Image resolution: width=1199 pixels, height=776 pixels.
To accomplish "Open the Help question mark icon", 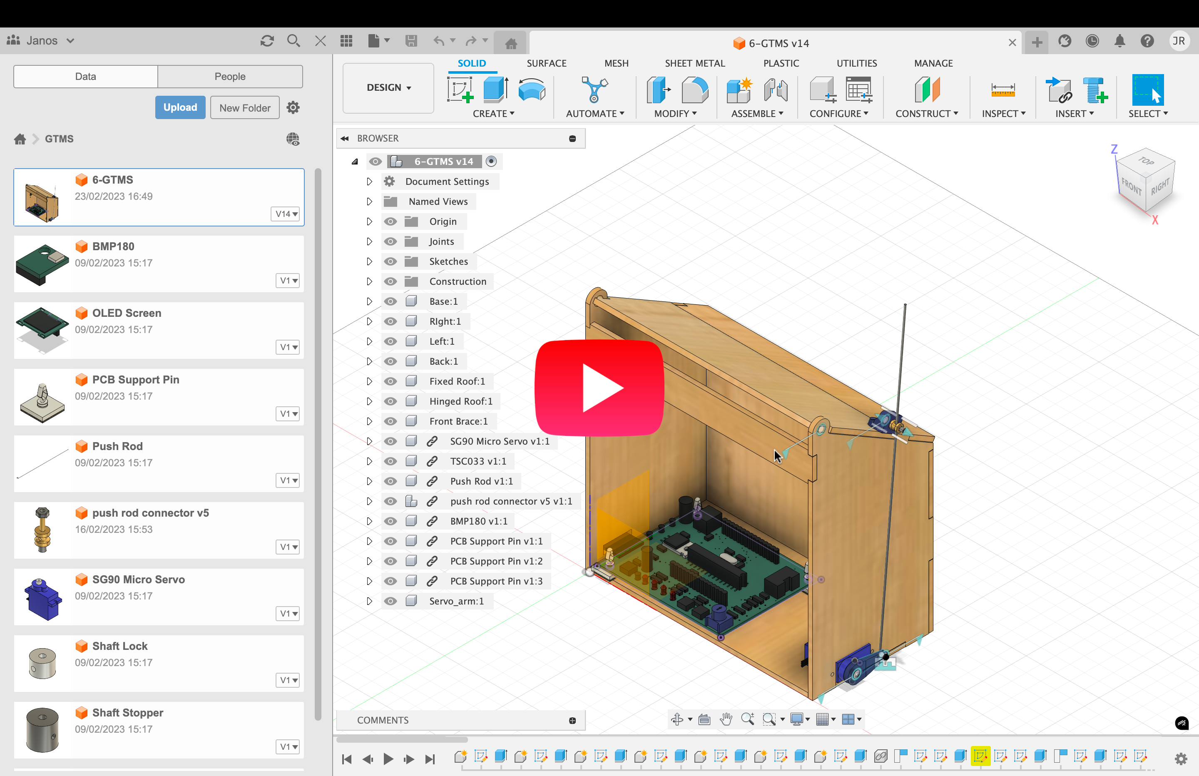I will [1147, 41].
